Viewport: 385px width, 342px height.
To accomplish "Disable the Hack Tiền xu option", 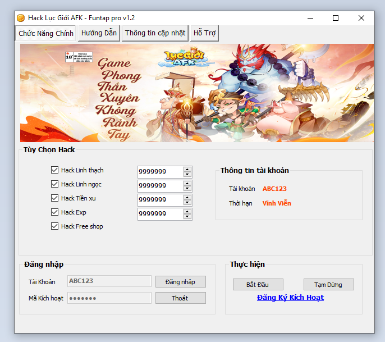I will 55,198.
